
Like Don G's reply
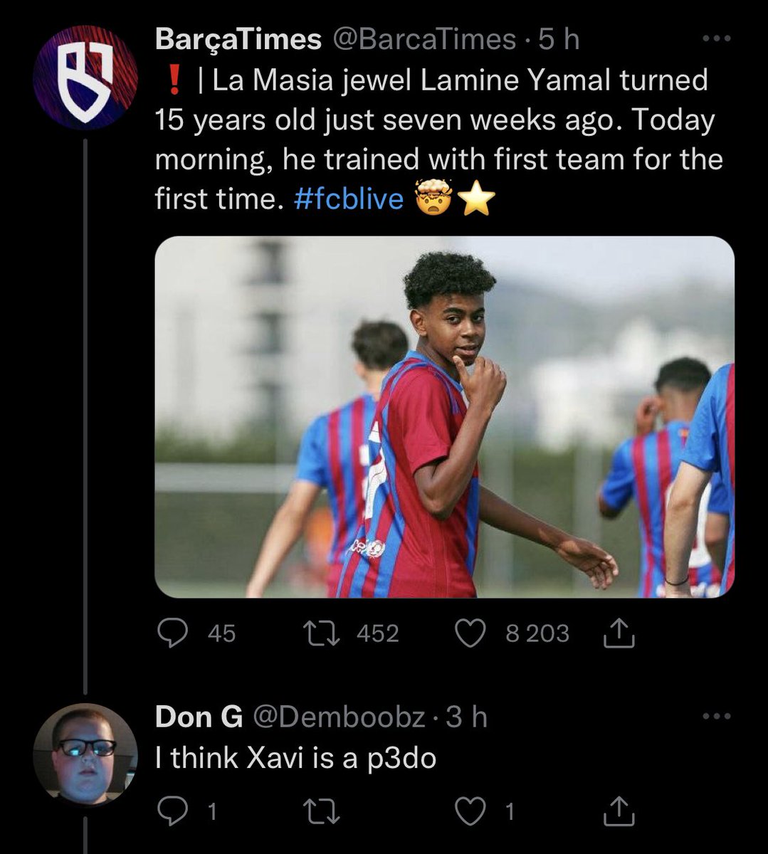[x=470, y=811]
